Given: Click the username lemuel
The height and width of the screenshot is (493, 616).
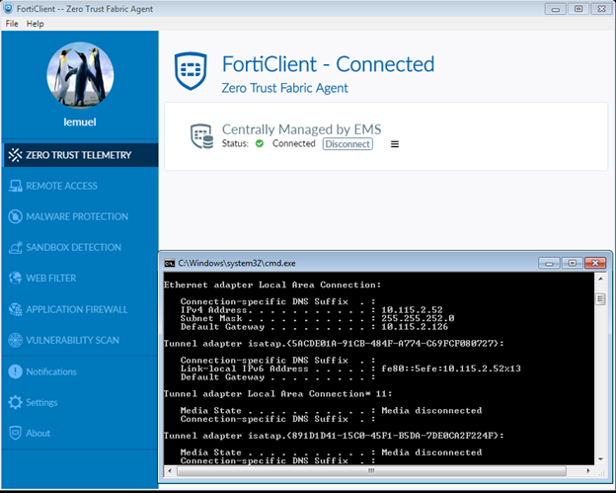Looking at the screenshot, I should [x=80, y=122].
